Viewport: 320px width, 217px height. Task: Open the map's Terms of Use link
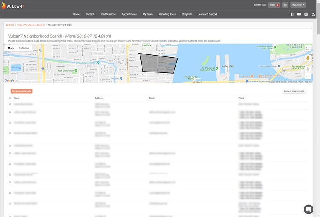pyautogui.click(x=292, y=82)
